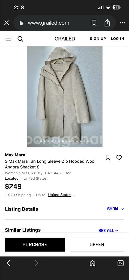The width and height of the screenshot is (129, 280).
Task: Navigate back with the browser back arrow
Action: (x=8, y=263)
